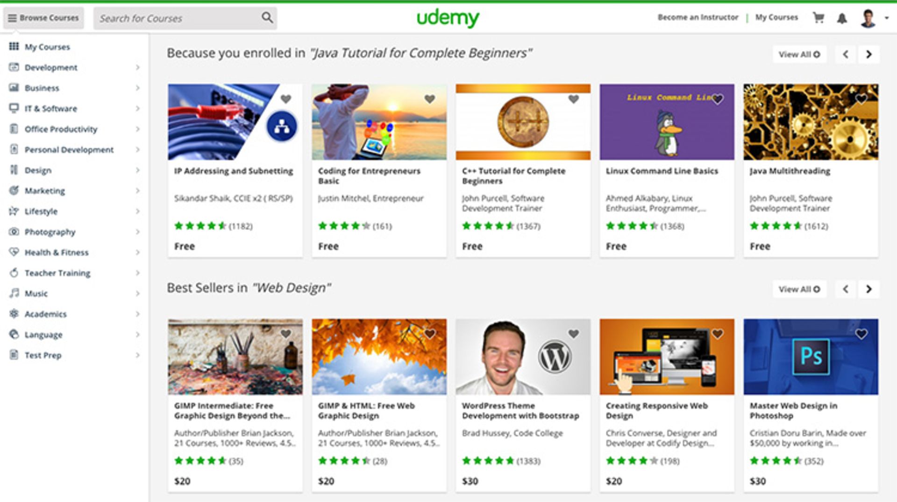Expand the Business category chevron
The width and height of the screenshot is (897, 502).
coord(137,88)
